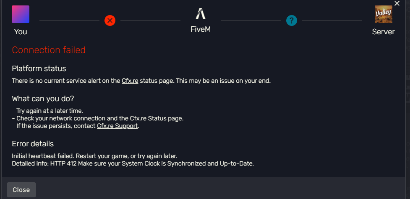Viewport: 410px width, 199px height.
Task: Click the You label under avatar
Action: [x=21, y=32]
